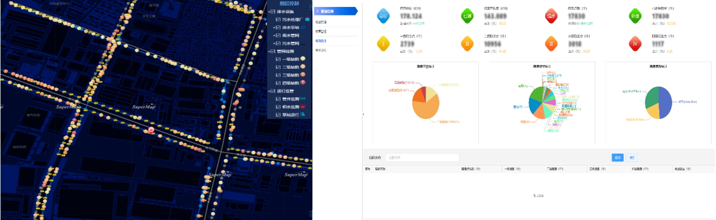This screenshot has width=716, height=220.
Task: Expand the 雨水管网 tree node
Action: [274, 36]
